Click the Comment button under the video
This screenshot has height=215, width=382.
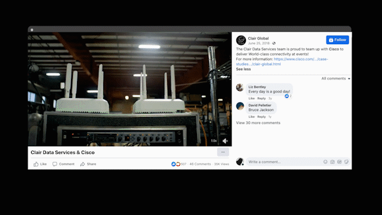click(x=63, y=164)
